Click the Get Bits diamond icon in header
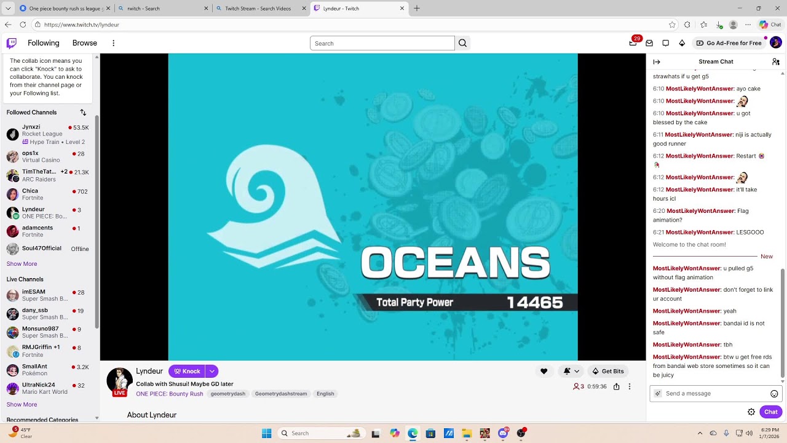787x443 pixels. coord(682,43)
